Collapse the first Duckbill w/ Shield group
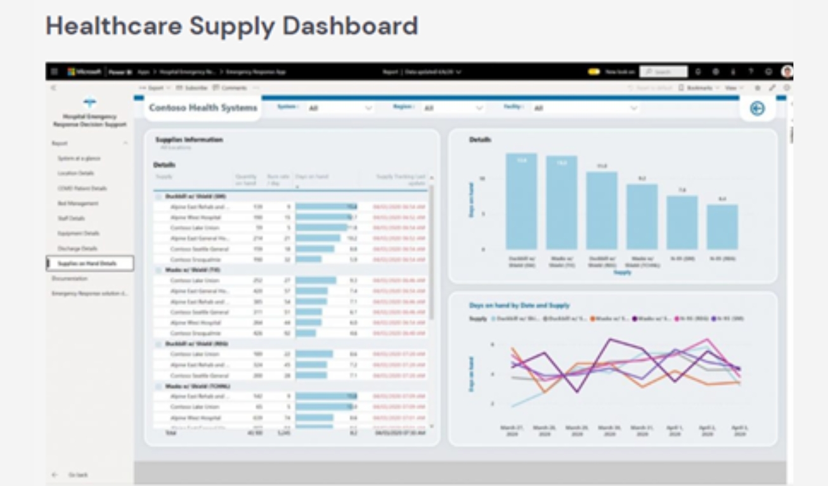Screen dimensions: 828x486 pos(158,197)
